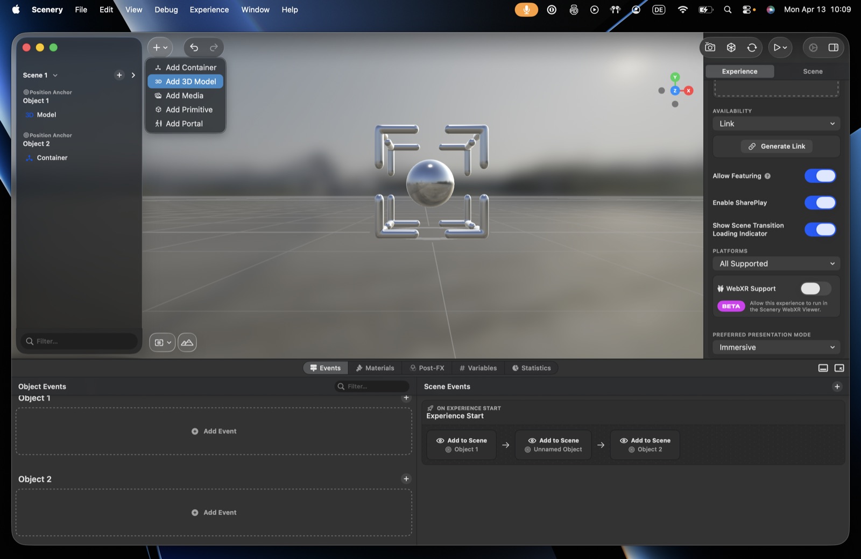Click the redo arrow button

[214, 47]
